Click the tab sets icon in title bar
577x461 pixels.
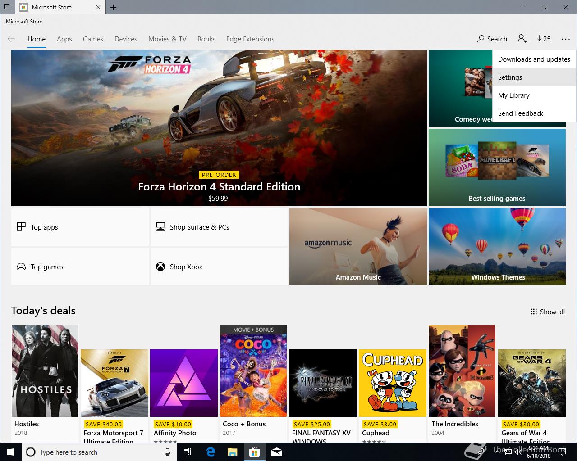coord(8,7)
